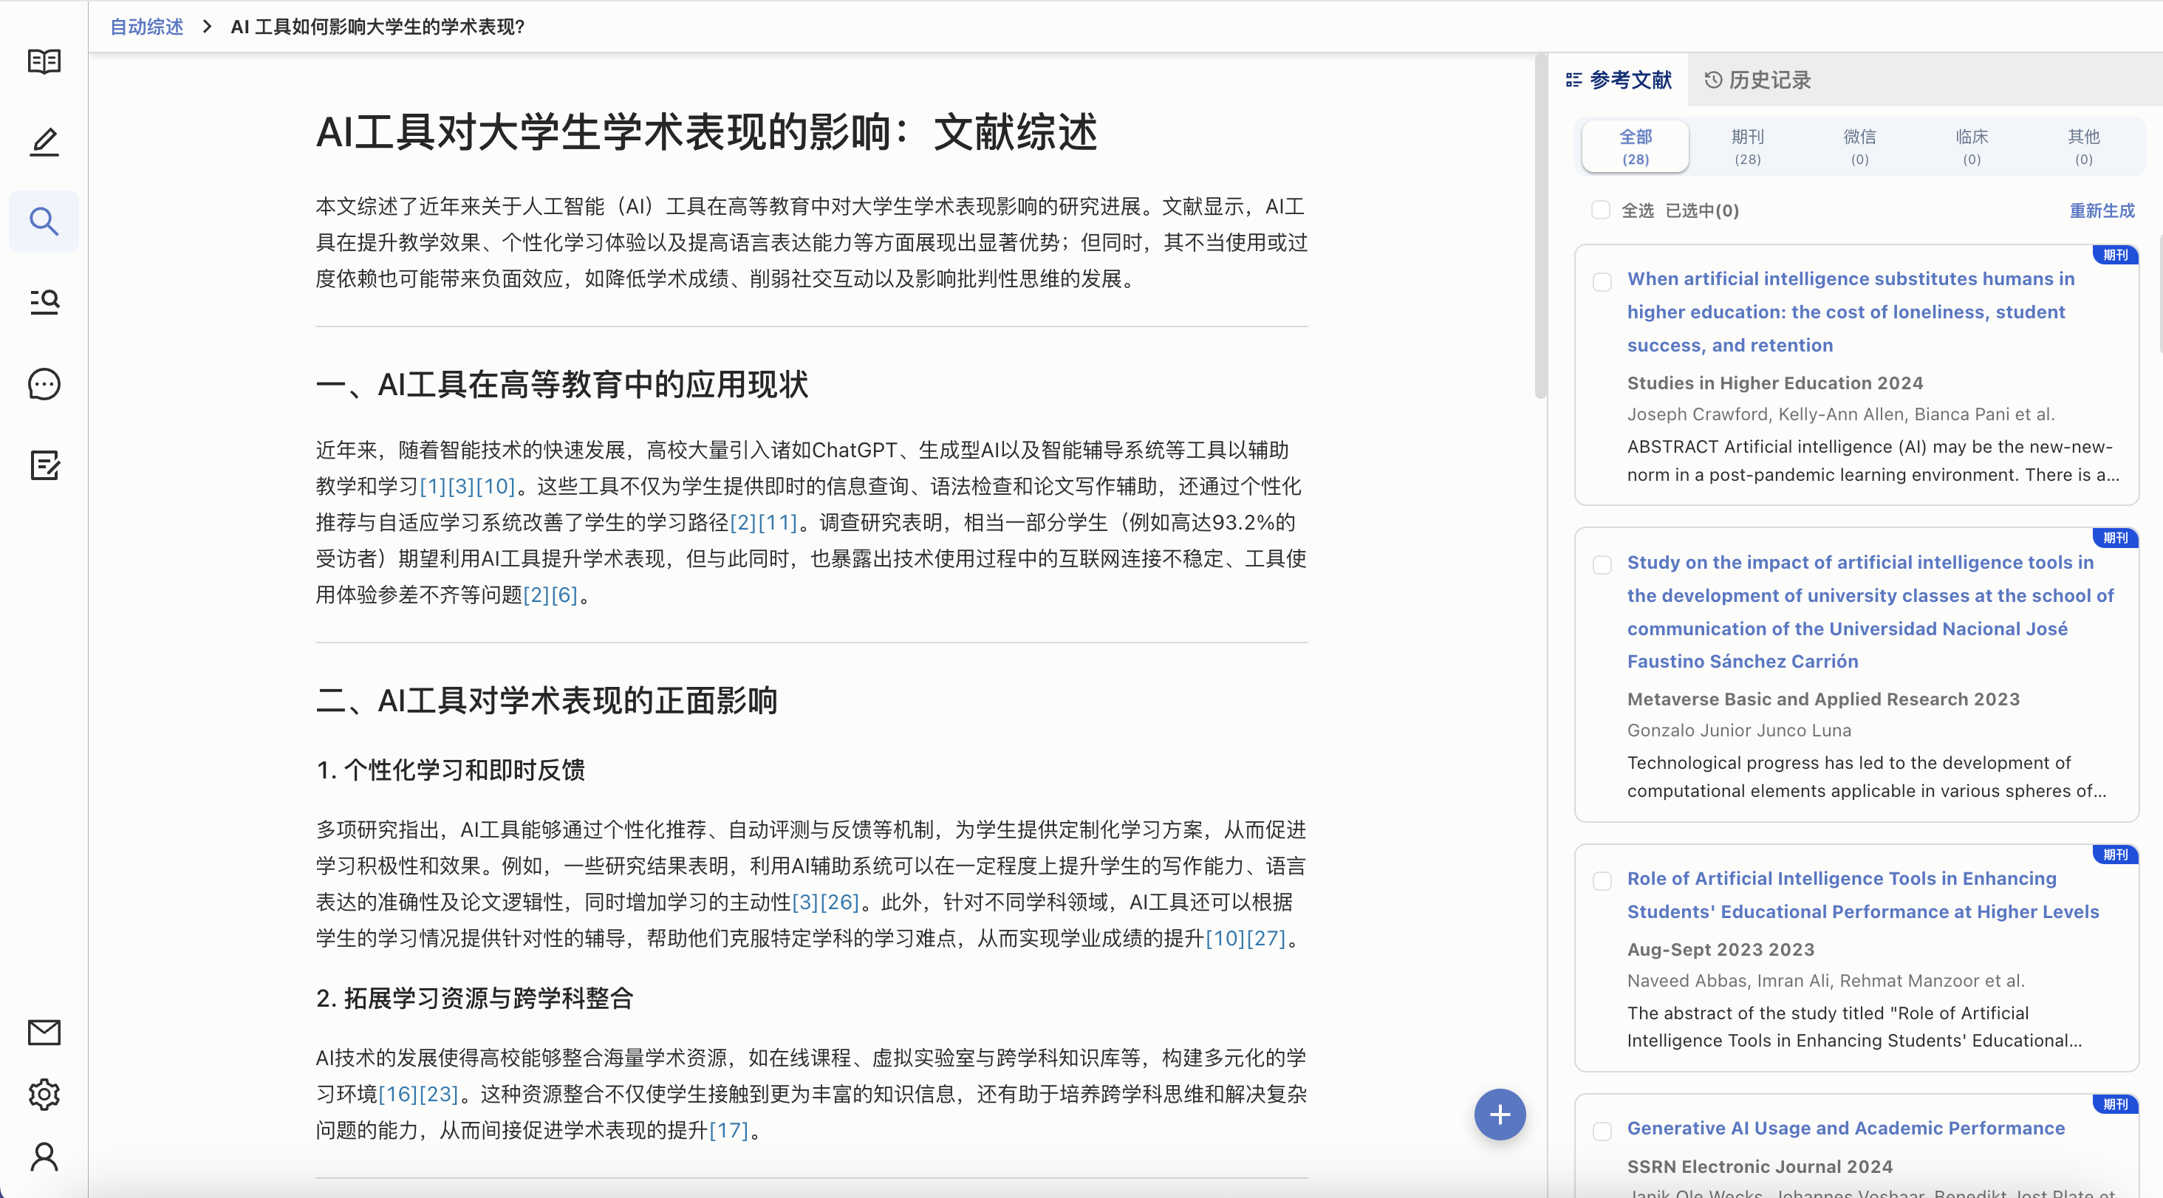The image size is (2163, 1198).
Task: Click subheading 2. 拓展学习资源与跨学科整合
Action: click(475, 998)
